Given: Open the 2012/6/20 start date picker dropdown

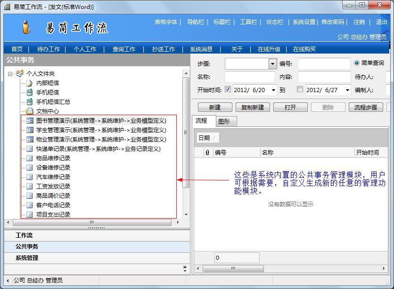Looking at the screenshot, I should pos(274,90).
